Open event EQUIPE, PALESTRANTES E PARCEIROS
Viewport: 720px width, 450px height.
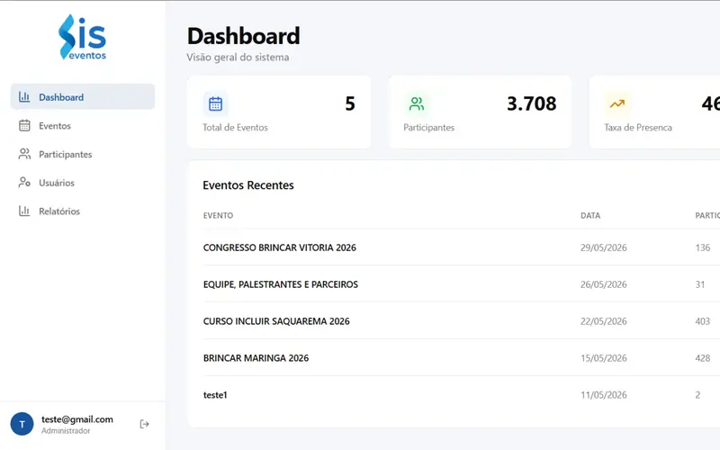(281, 284)
